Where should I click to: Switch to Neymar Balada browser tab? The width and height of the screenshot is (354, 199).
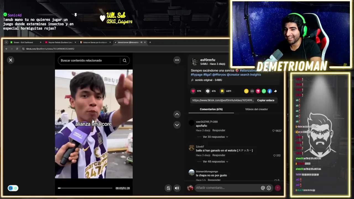point(60,42)
